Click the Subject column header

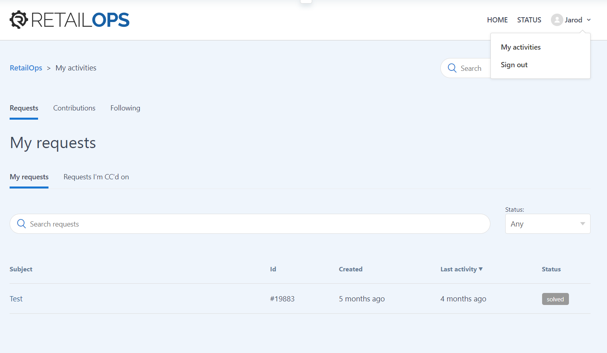(21, 269)
